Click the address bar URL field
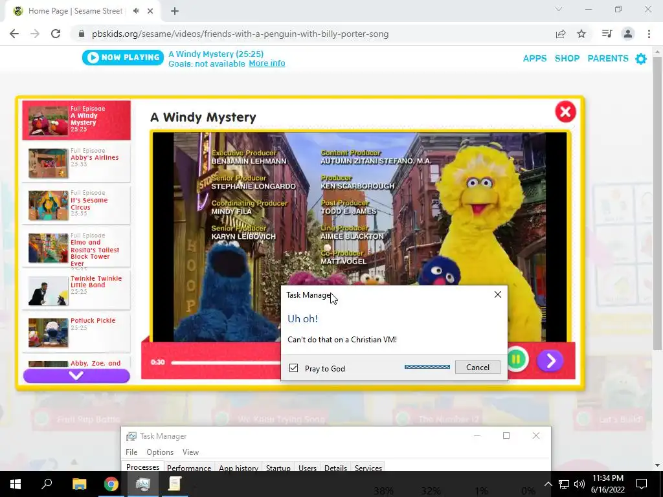This screenshot has width=663, height=497. pos(240,34)
